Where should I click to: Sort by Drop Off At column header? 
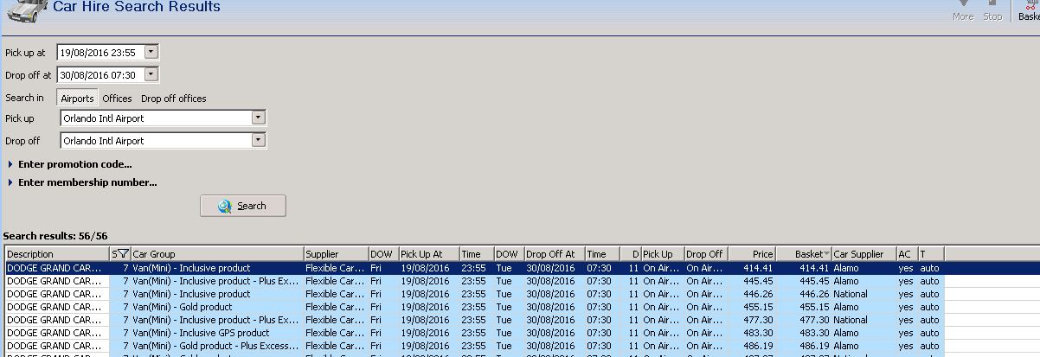(x=555, y=254)
